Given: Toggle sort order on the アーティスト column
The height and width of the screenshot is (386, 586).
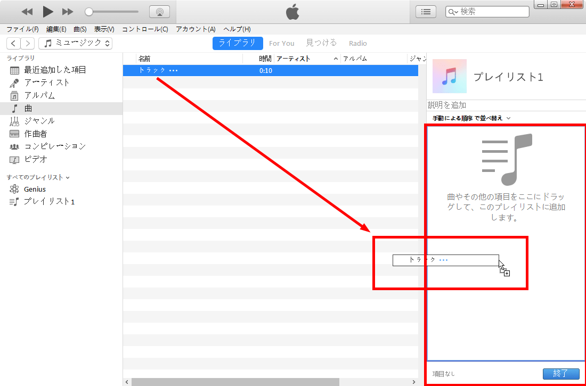Looking at the screenshot, I should 292,59.
